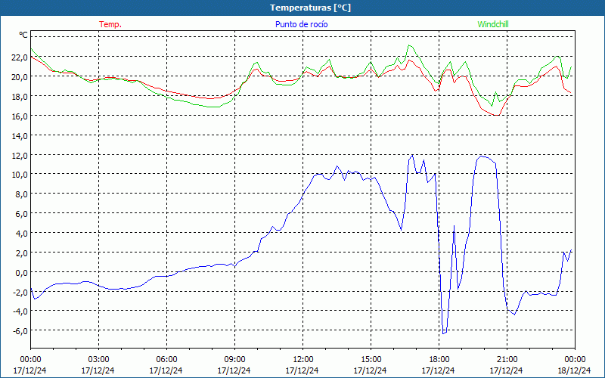Image resolution: width=605 pixels, height=378 pixels.
Task: Click the "14,0" y-axis value
Action: tap(20, 136)
